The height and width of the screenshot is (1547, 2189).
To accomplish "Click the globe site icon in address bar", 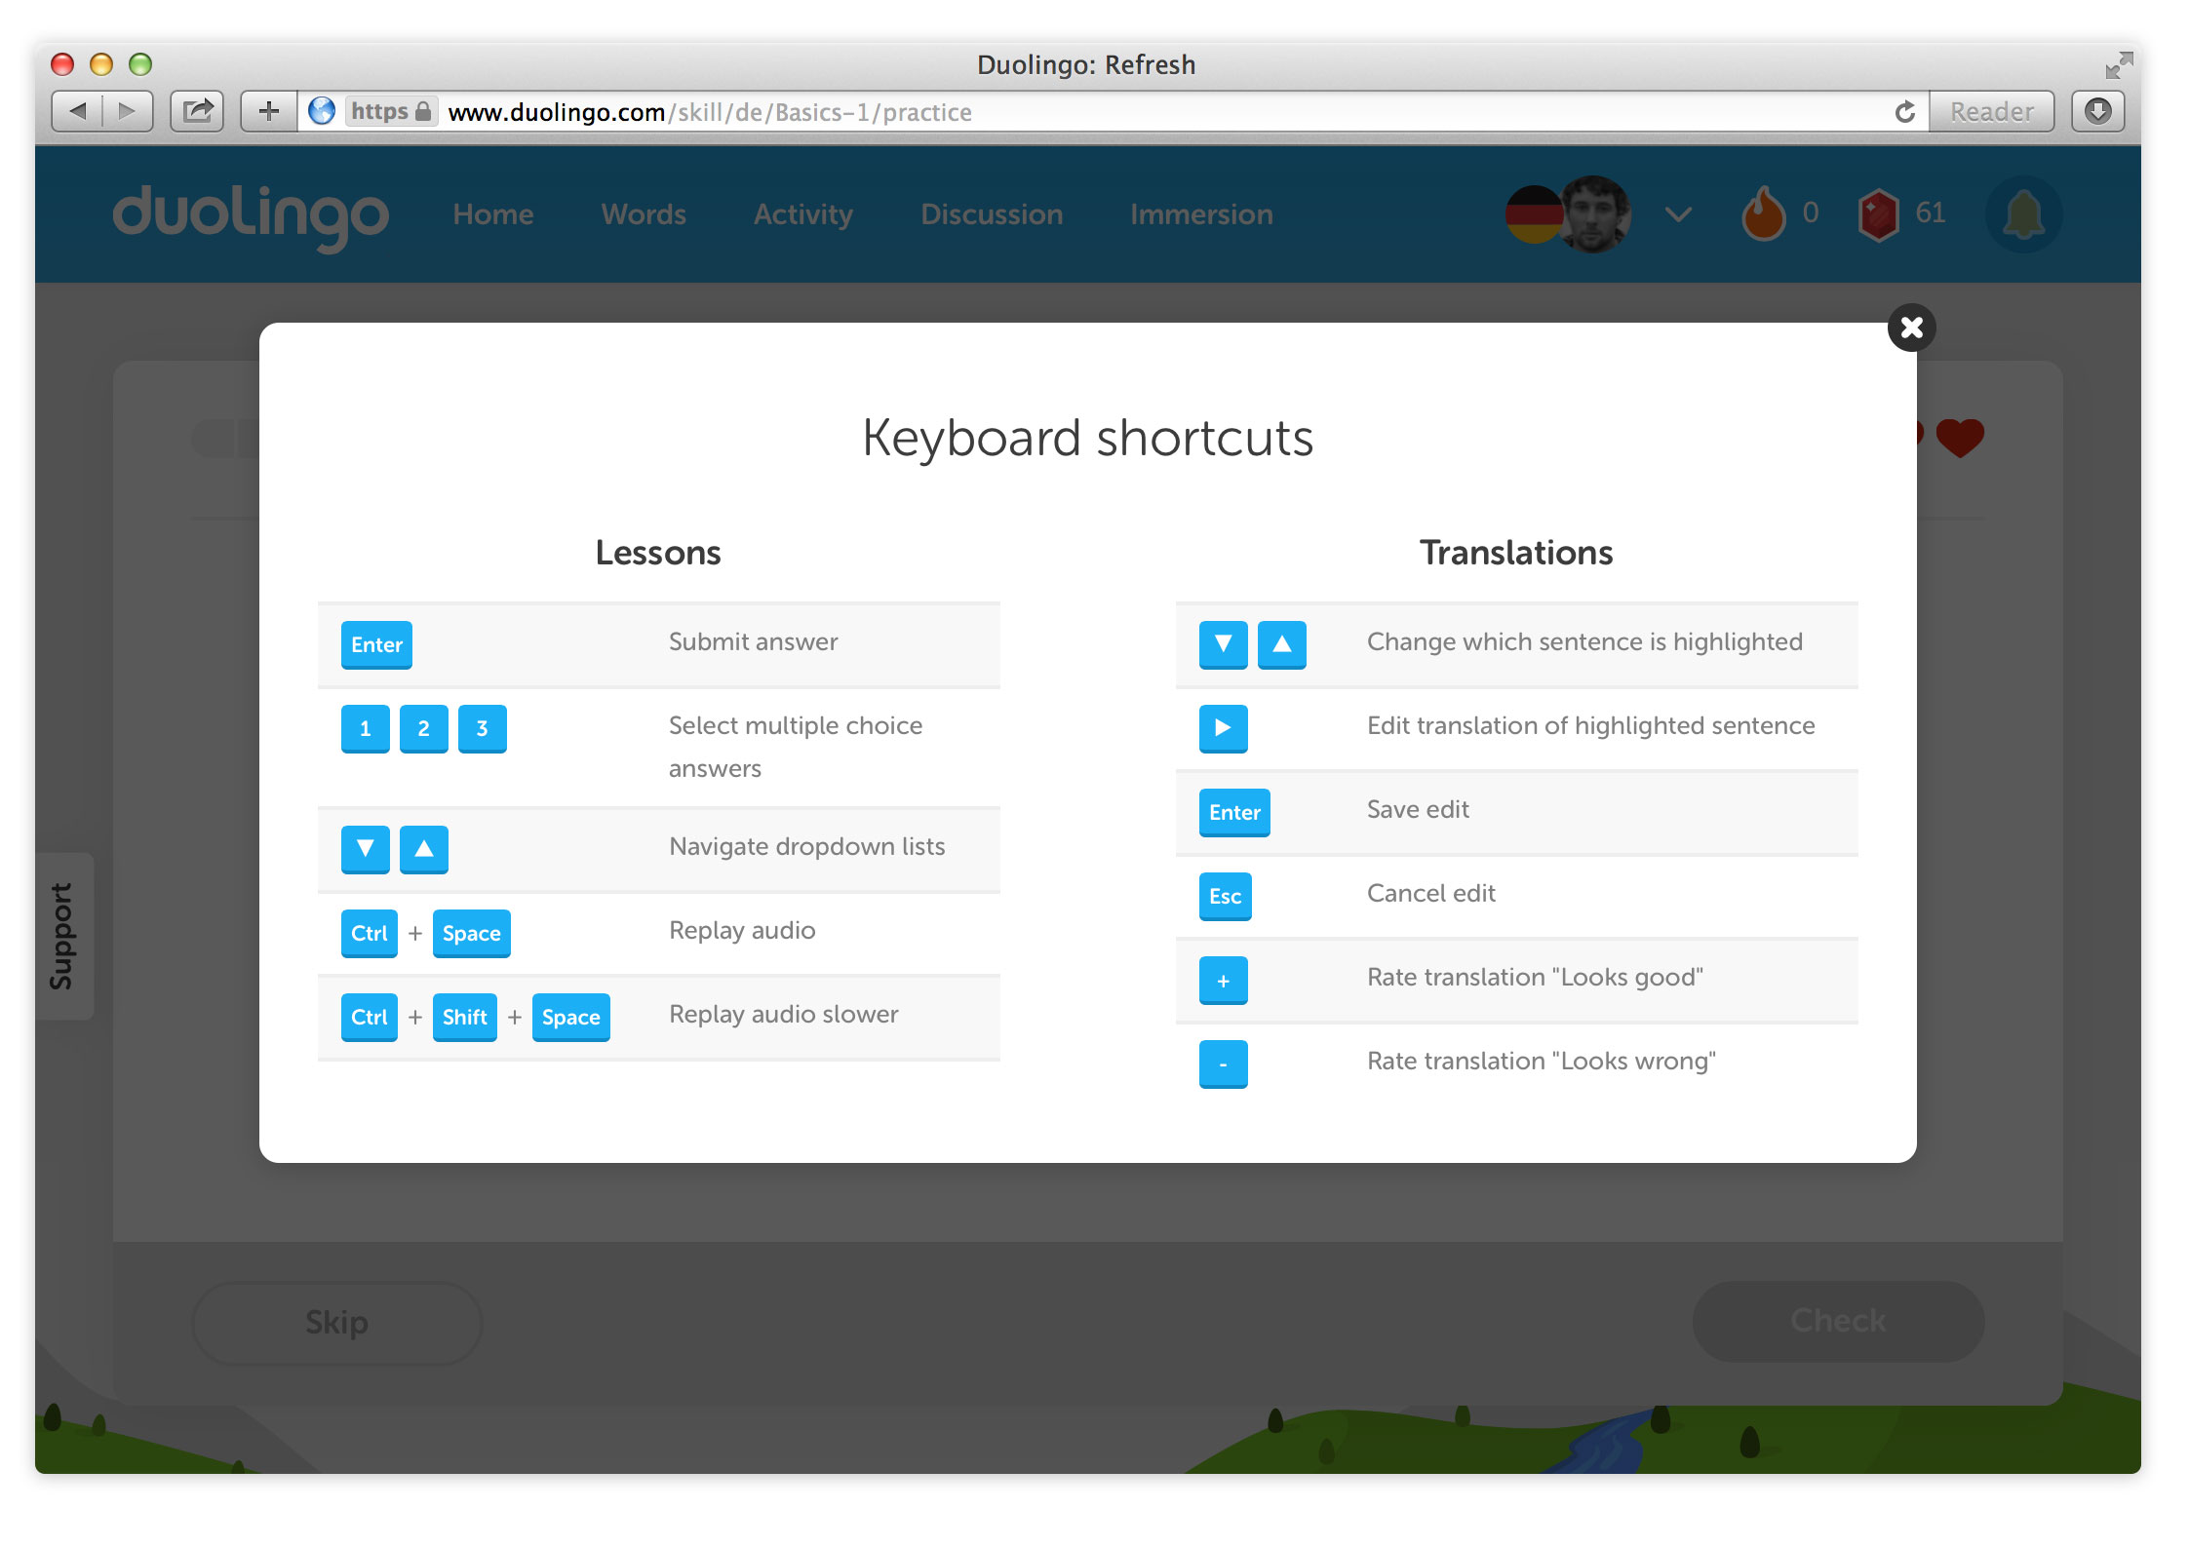I will click(322, 111).
